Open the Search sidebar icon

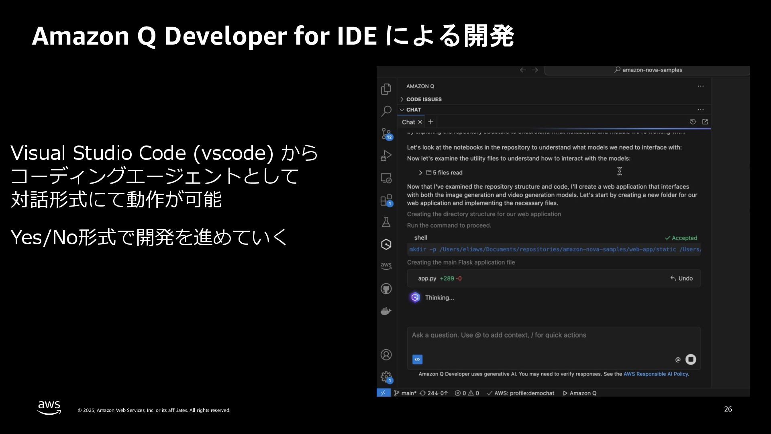[386, 111]
